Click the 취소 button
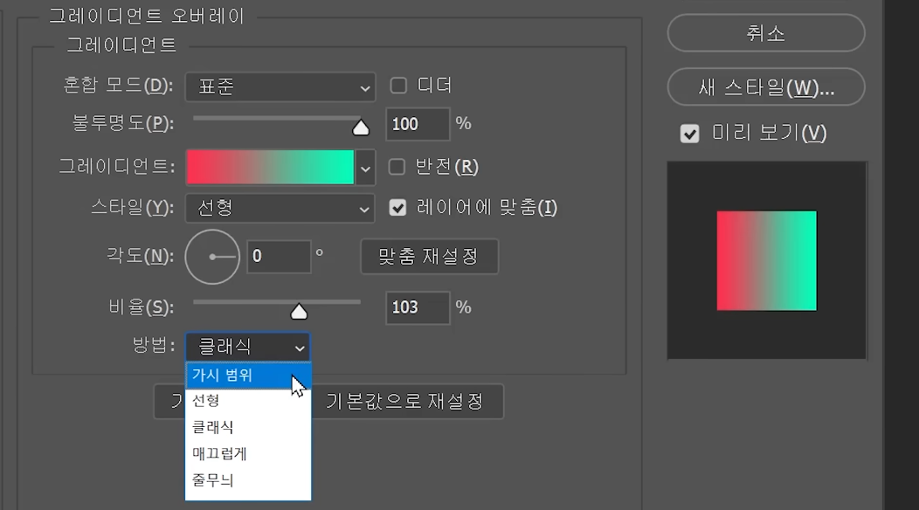The width and height of the screenshot is (919, 510). pyautogui.click(x=765, y=34)
